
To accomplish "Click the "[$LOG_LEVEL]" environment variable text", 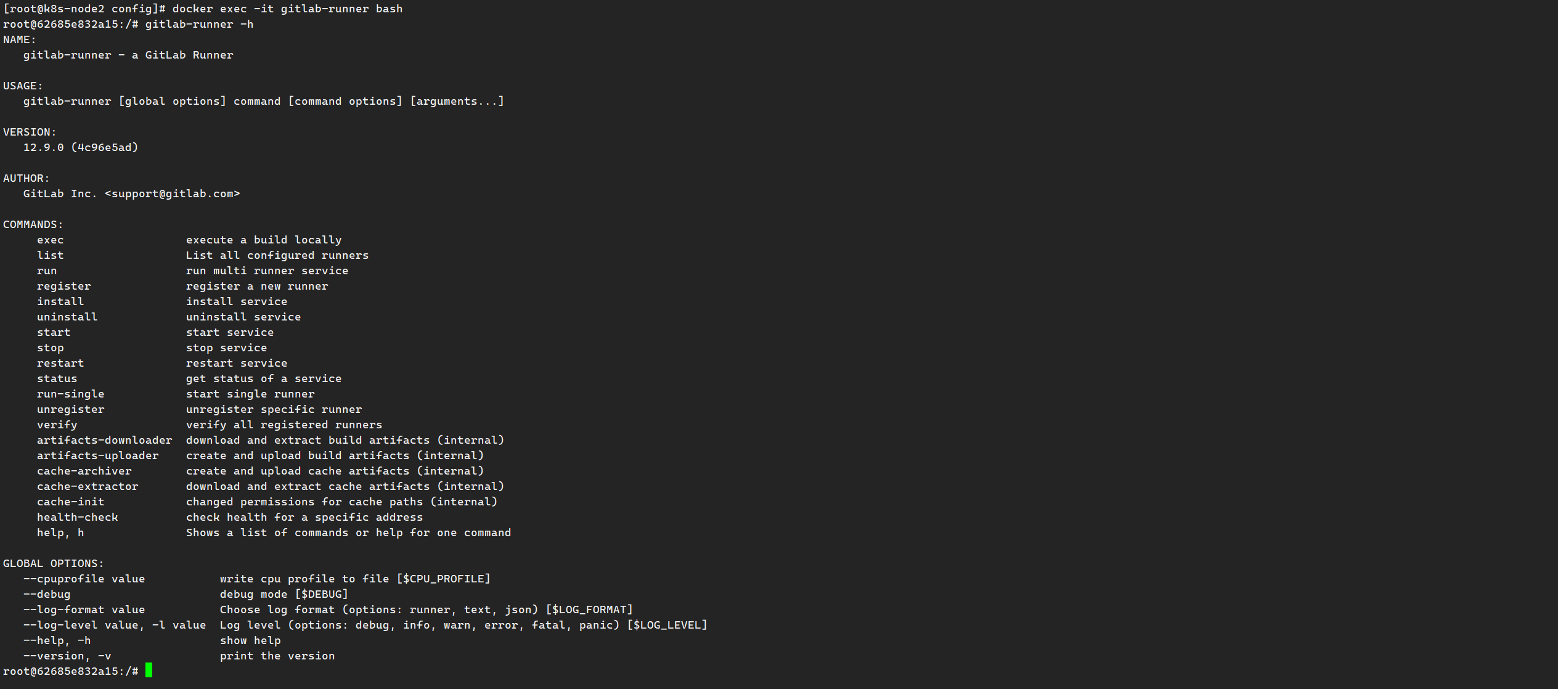I will pyautogui.click(x=667, y=625).
